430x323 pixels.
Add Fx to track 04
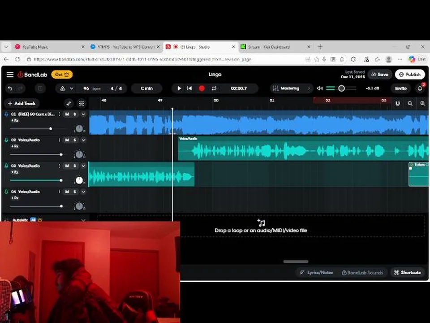pyautogui.click(x=15, y=198)
